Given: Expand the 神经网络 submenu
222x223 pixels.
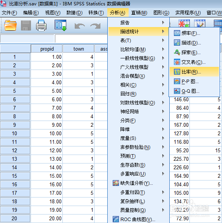Looking at the screenshot, I should tap(139, 112).
